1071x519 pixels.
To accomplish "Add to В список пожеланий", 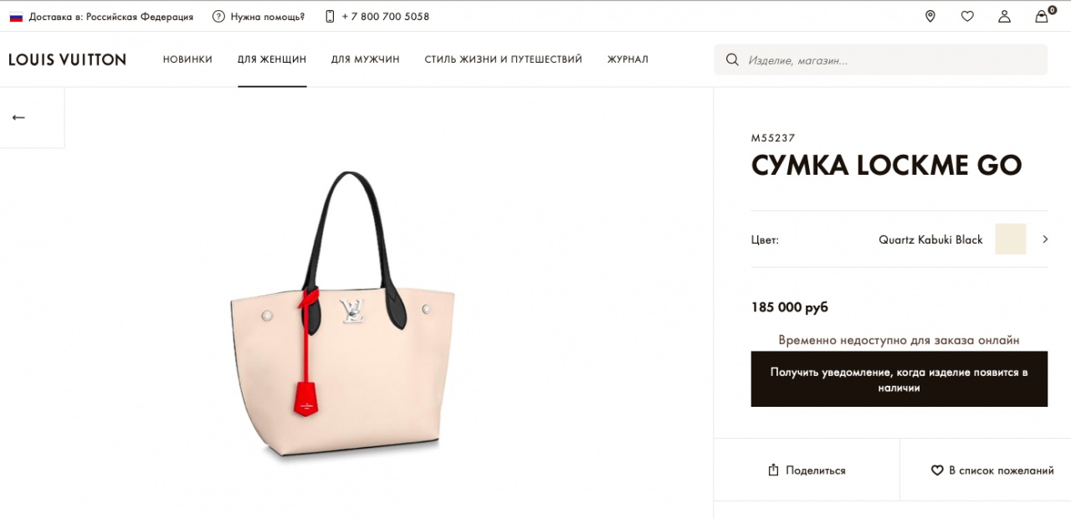I will 992,470.
